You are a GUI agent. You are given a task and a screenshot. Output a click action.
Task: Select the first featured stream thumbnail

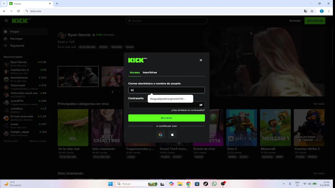pos(78,76)
